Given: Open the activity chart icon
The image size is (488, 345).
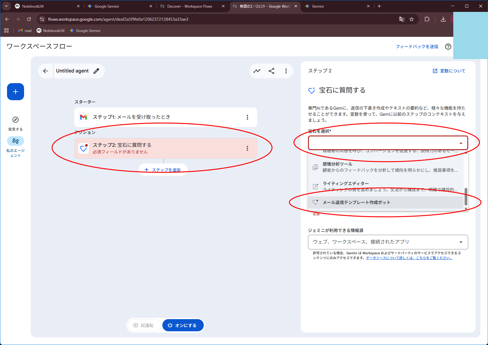Looking at the screenshot, I should pyautogui.click(x=257, y=71).
